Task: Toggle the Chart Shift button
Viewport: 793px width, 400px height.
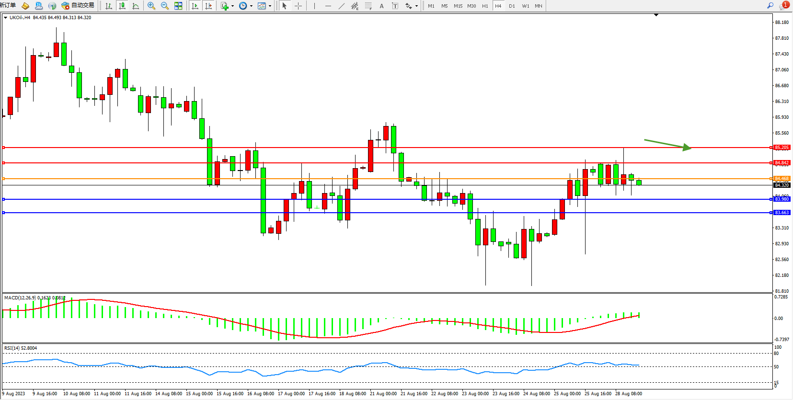Action: click(x=208, y=6)
